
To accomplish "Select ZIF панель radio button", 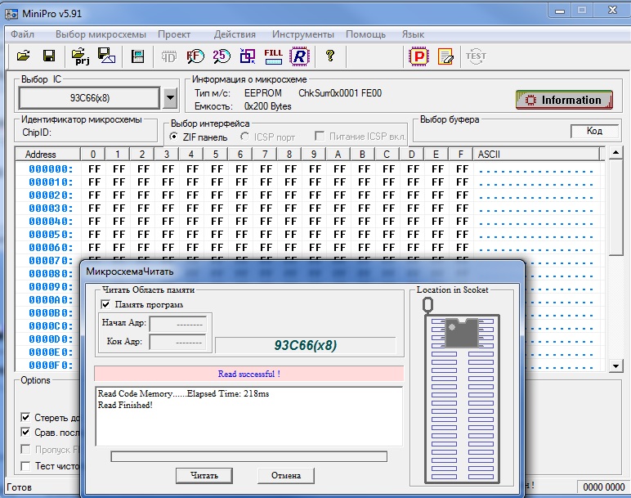I will tap(174, 137).
